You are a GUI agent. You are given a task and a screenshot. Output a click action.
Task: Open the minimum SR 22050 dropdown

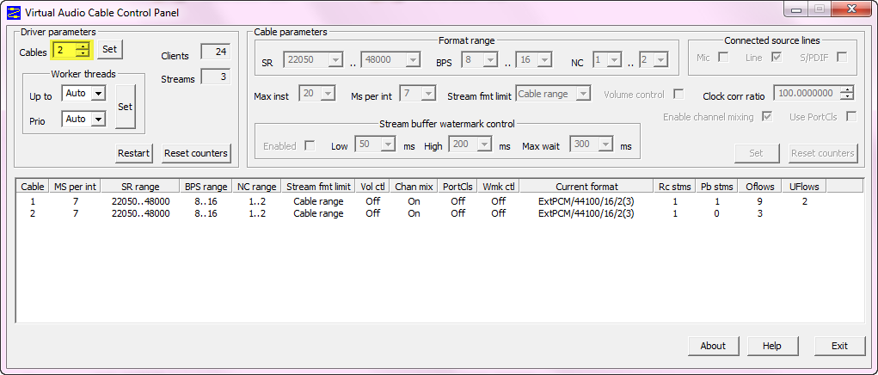pos(335,60)
